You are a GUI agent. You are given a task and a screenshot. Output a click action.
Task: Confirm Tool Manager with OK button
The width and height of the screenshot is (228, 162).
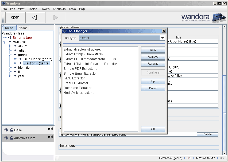click(x=153, y=129)
